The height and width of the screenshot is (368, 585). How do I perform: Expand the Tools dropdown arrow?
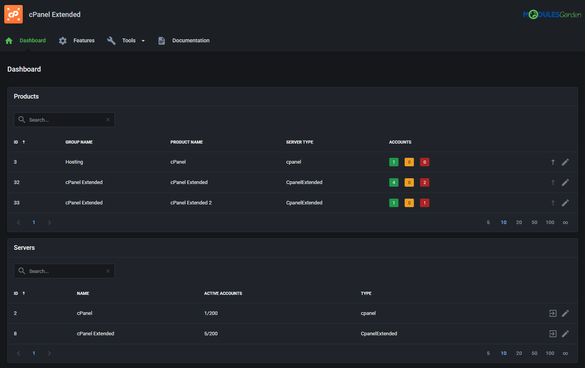click(x=143, y=41)
